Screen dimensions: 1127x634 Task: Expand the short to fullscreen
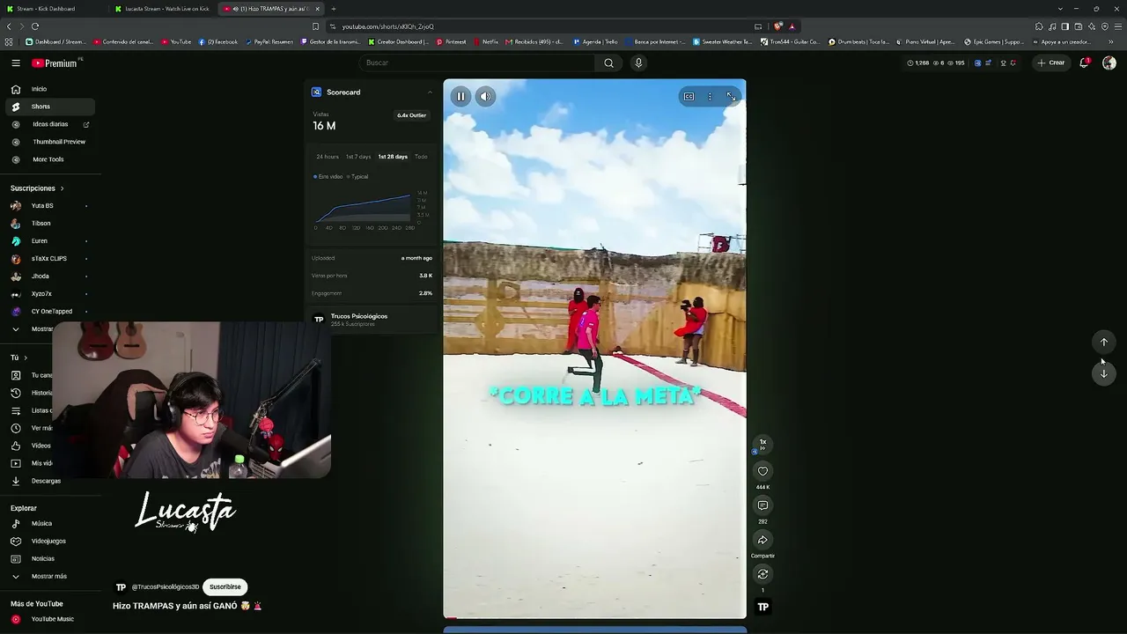[x=731, y=97]
